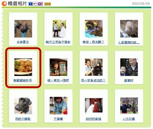Open the man under blossom tree photo
The image size is (153, 129).
point(129,106)
